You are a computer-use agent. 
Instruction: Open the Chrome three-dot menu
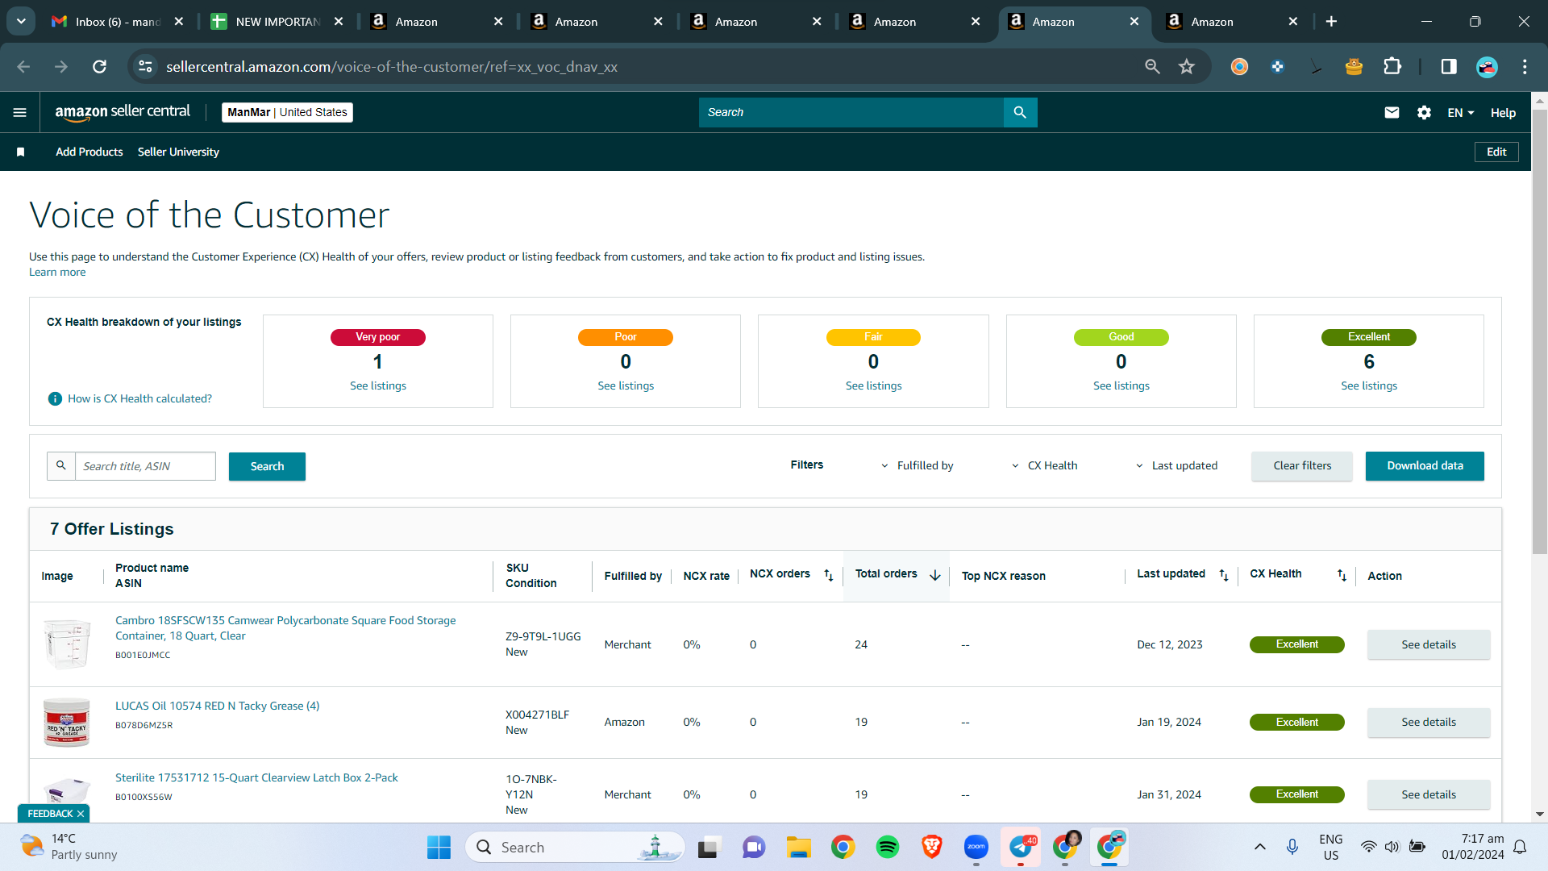(x=1525, y=67)
